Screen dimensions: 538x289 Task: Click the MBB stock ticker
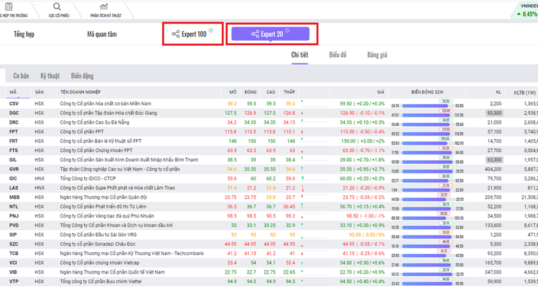click(x=14, y=198)
